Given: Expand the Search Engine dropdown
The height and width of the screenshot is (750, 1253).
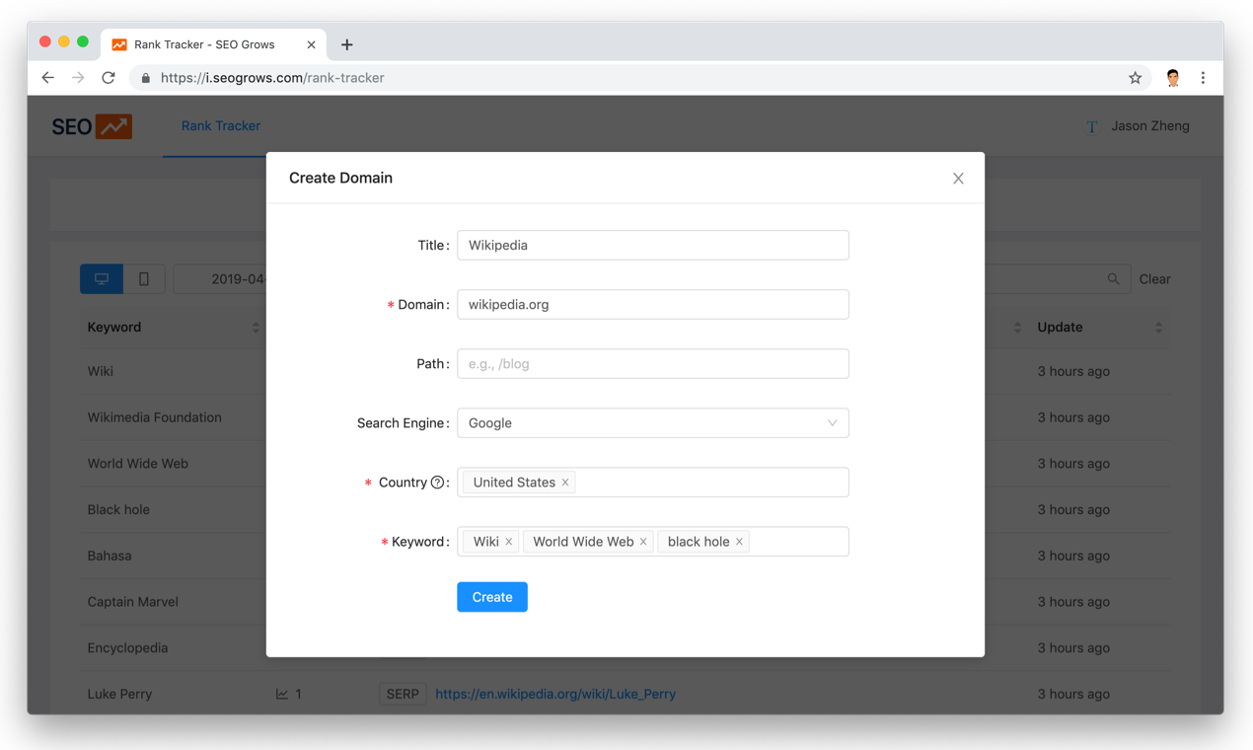Looking at the screenshot, I should point(652,423).
